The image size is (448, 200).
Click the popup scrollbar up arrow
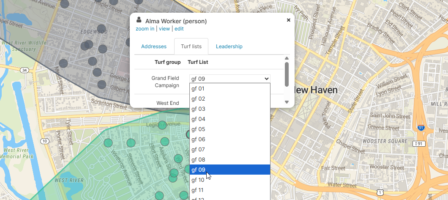tap(287, 58)
